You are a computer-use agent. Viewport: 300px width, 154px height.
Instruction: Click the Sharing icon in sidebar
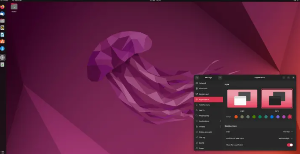point(197,137)
